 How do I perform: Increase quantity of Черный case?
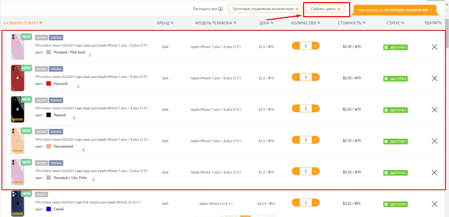tap(315, 108)
